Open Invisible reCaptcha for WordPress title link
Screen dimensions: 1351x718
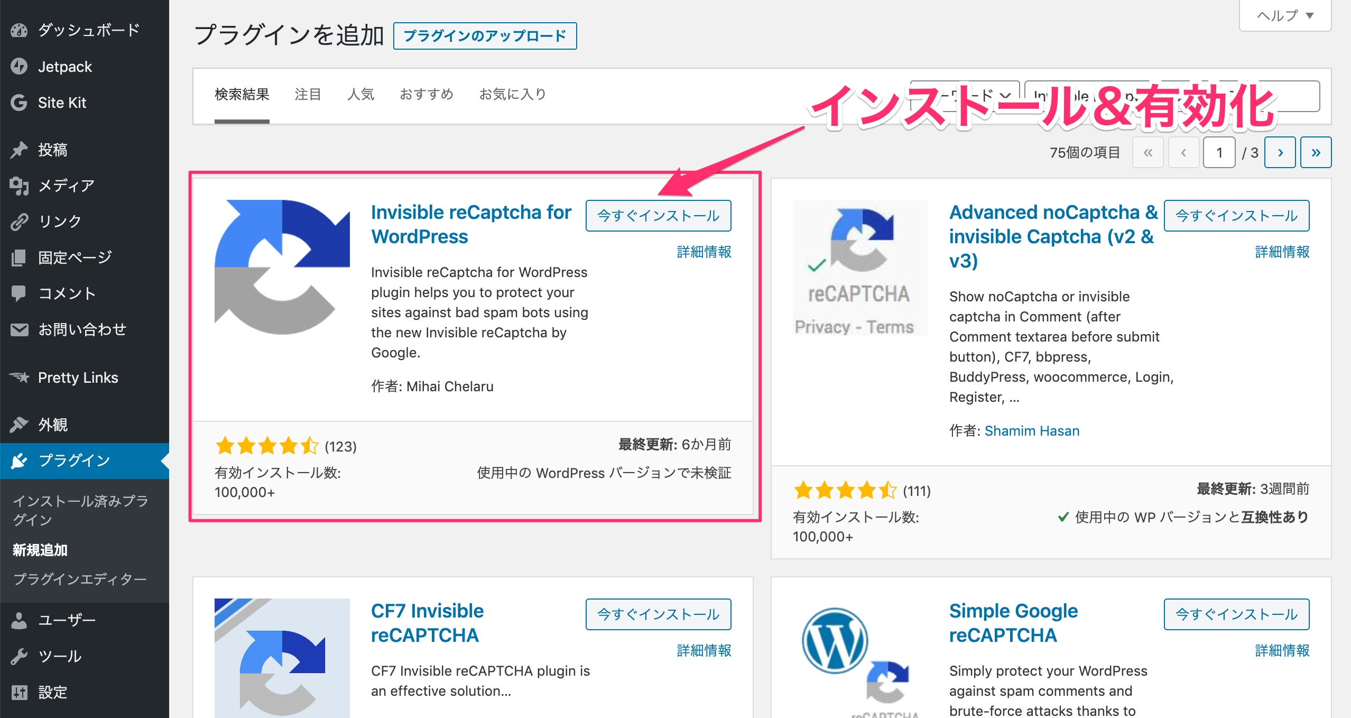coord(471,225)
